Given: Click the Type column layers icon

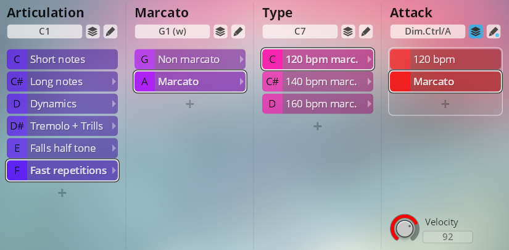Looking at the screenshot, I should 347,31.
